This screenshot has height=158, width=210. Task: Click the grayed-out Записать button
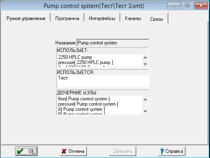tap(123, 151)
